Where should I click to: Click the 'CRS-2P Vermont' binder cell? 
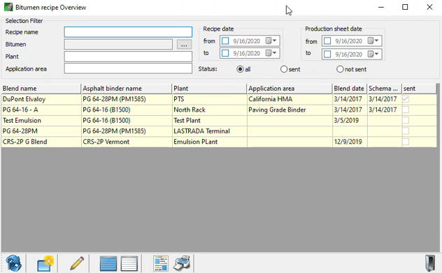click(x=127, y=142)
